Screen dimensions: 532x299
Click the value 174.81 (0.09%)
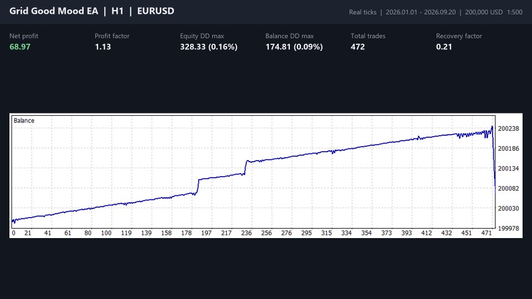pyautogui.click(x=294, y=47)
